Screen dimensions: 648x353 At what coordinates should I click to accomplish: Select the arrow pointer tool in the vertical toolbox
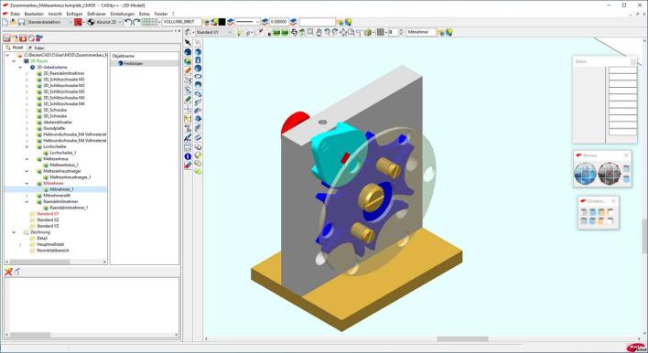point(188,43)
